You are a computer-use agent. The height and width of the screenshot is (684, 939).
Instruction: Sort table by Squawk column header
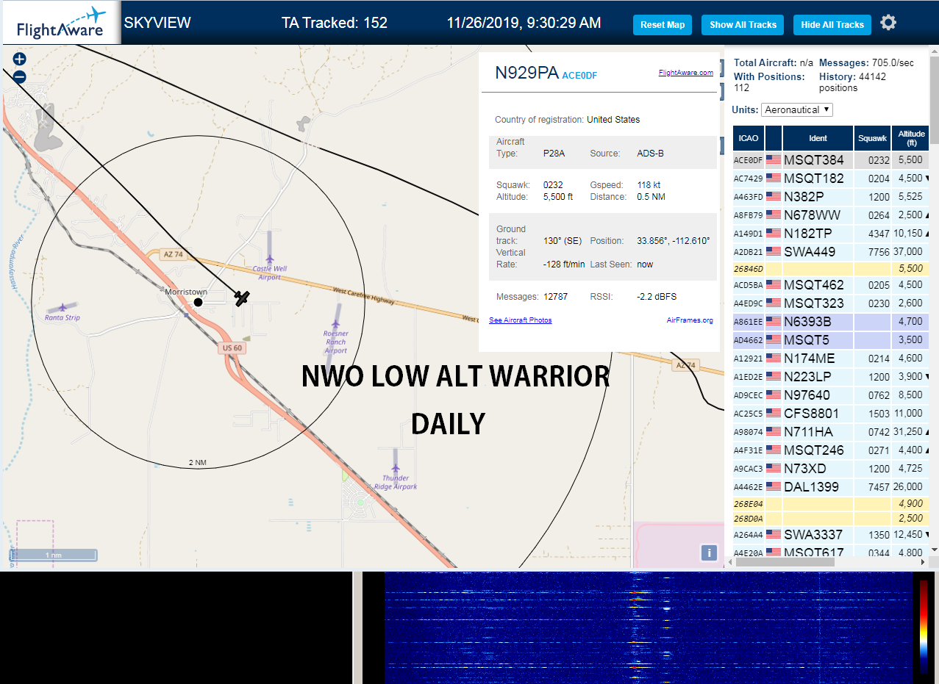872,138
